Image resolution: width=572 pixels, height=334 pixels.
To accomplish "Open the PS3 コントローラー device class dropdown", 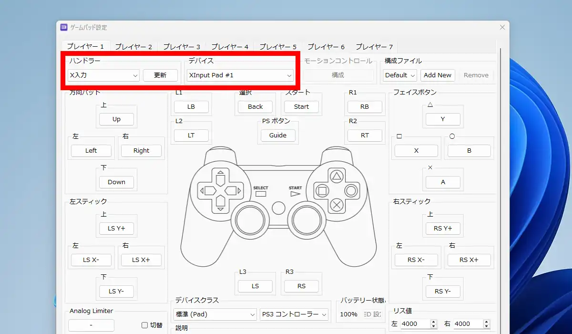I will pyautogui.click(x=294, y=314).
